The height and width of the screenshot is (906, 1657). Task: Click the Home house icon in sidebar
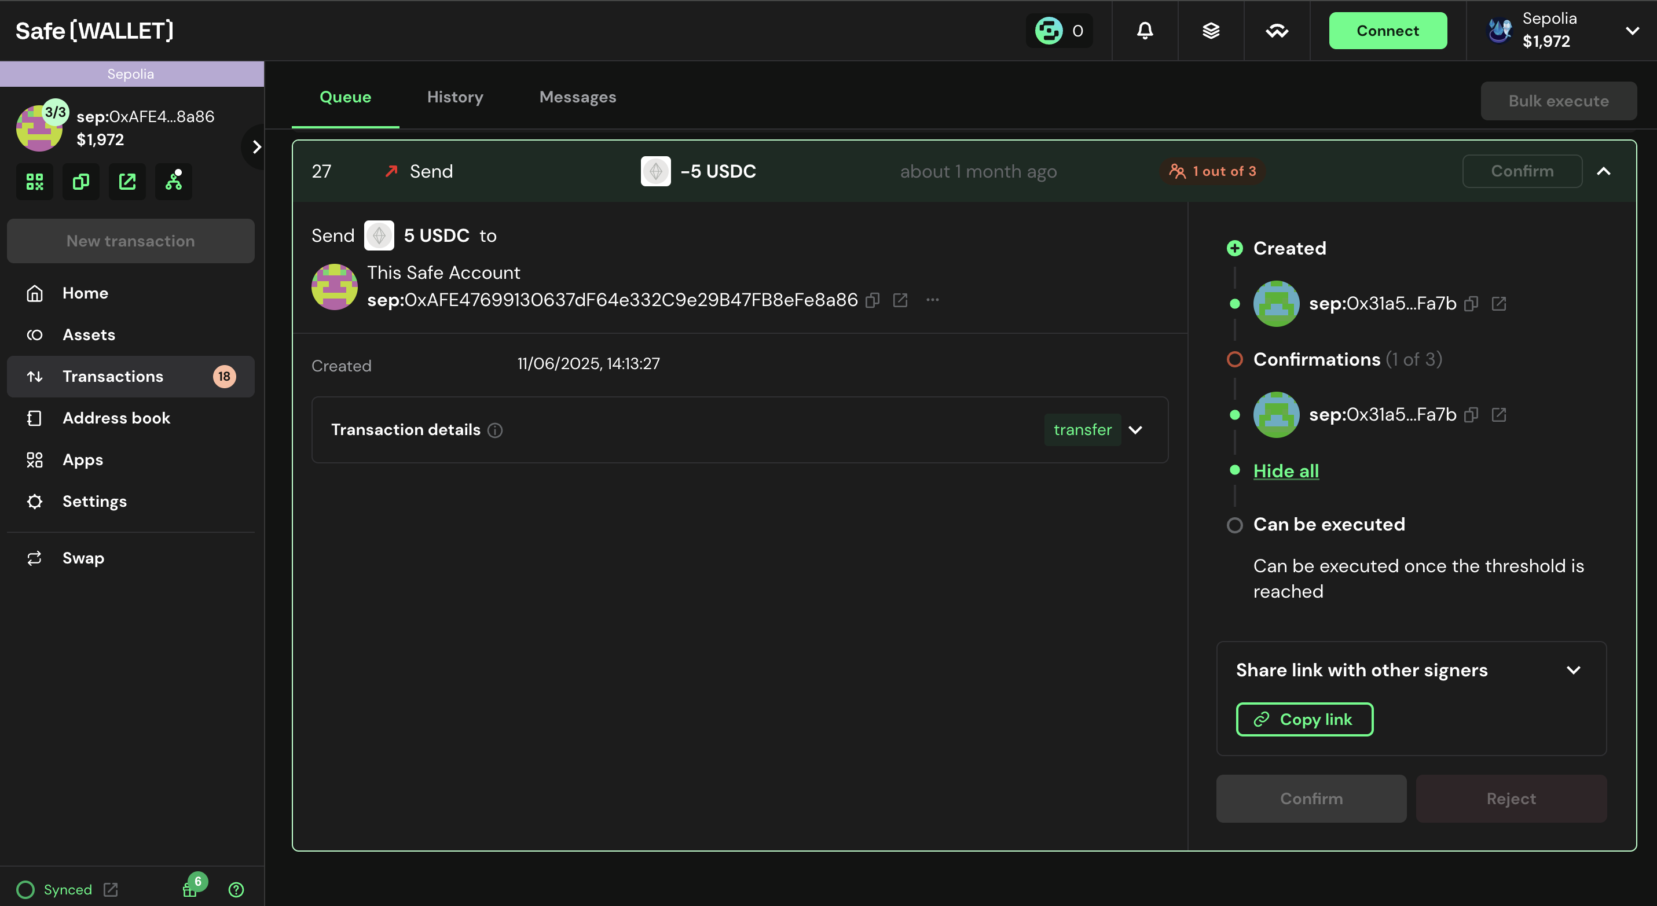pos(35,293)
